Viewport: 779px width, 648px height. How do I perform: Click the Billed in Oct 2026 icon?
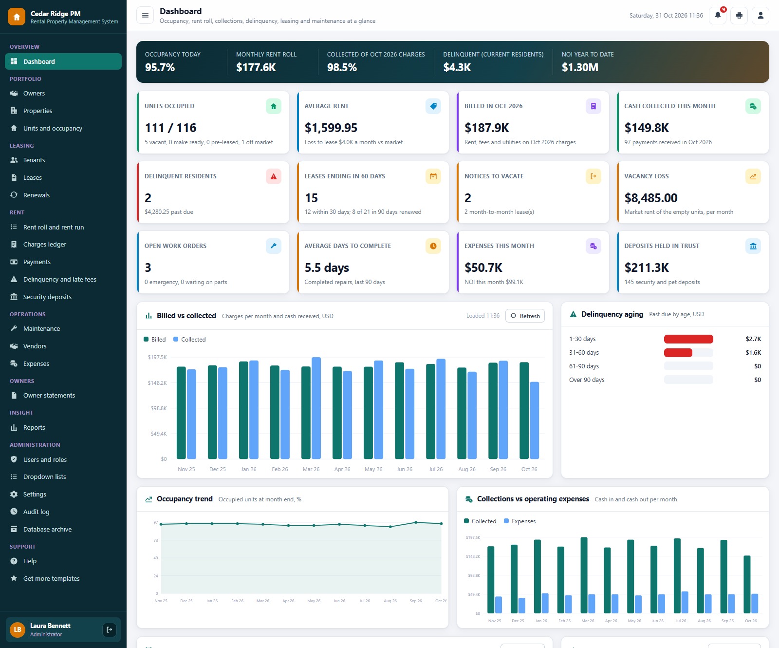[594, 106]
